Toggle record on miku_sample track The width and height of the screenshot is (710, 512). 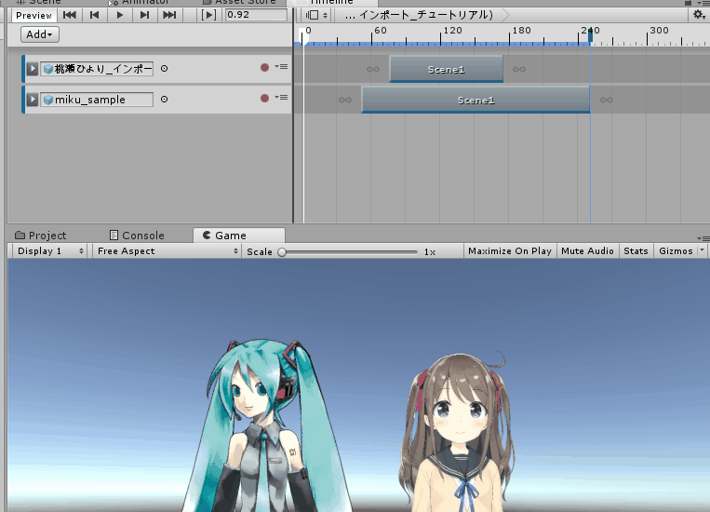tap(265, 99)
